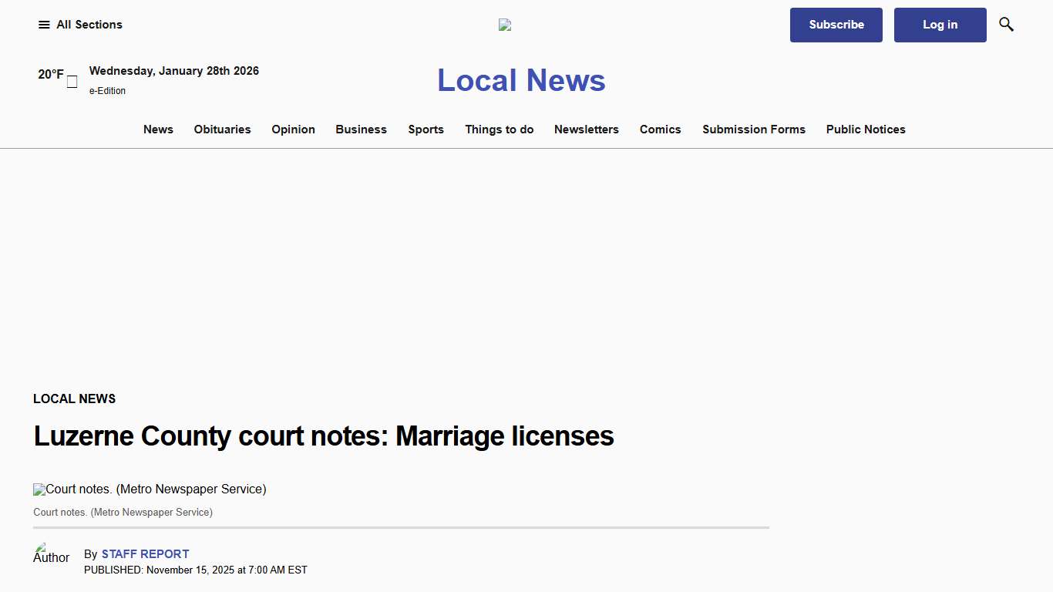Click the search magnifier icon

point(1006,24)
